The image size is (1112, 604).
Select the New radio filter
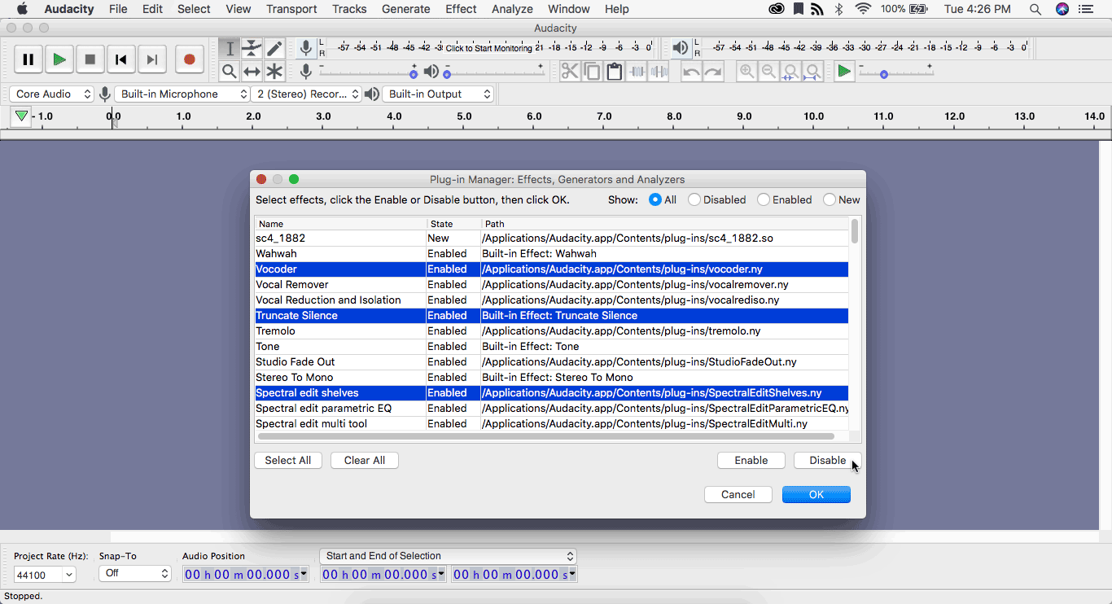[x=830, y=199]
